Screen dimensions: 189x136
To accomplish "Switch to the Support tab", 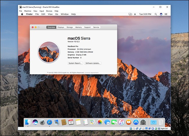I will 88,27.
